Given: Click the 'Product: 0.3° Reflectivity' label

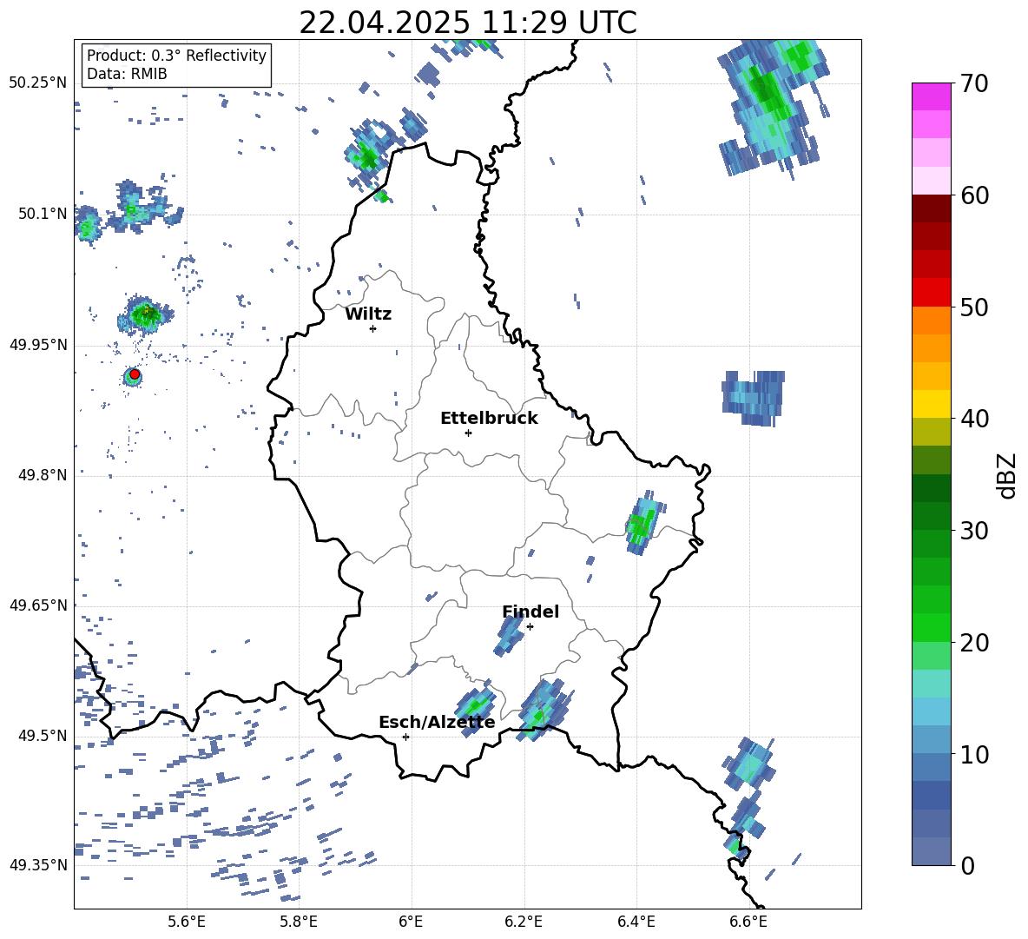Looking at the screenshot, I should pos(176,55).
